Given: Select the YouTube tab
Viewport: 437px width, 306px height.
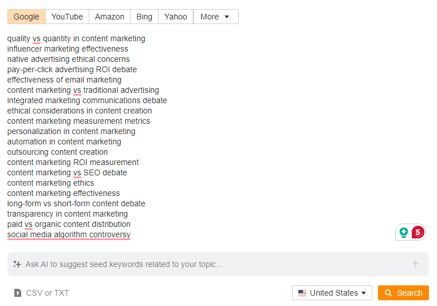Looking at the screenshot, I should point(67,17).
